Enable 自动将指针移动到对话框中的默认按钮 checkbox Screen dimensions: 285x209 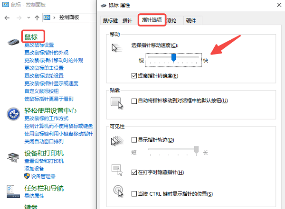[134, 101]
